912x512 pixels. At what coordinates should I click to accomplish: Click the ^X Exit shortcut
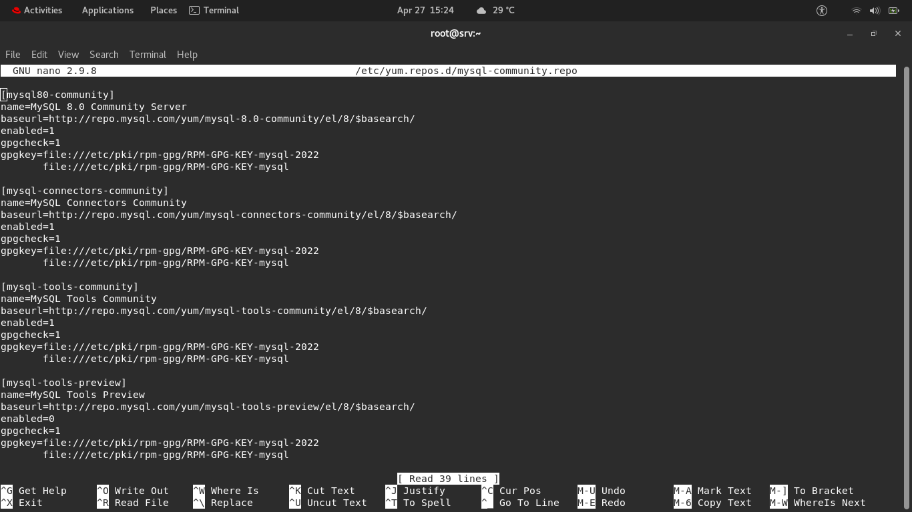click(x=21, y=503)
